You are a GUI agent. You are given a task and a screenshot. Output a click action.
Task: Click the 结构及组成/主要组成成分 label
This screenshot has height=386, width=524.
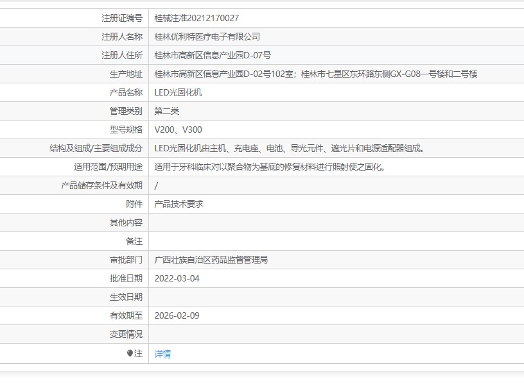[96, 148]
